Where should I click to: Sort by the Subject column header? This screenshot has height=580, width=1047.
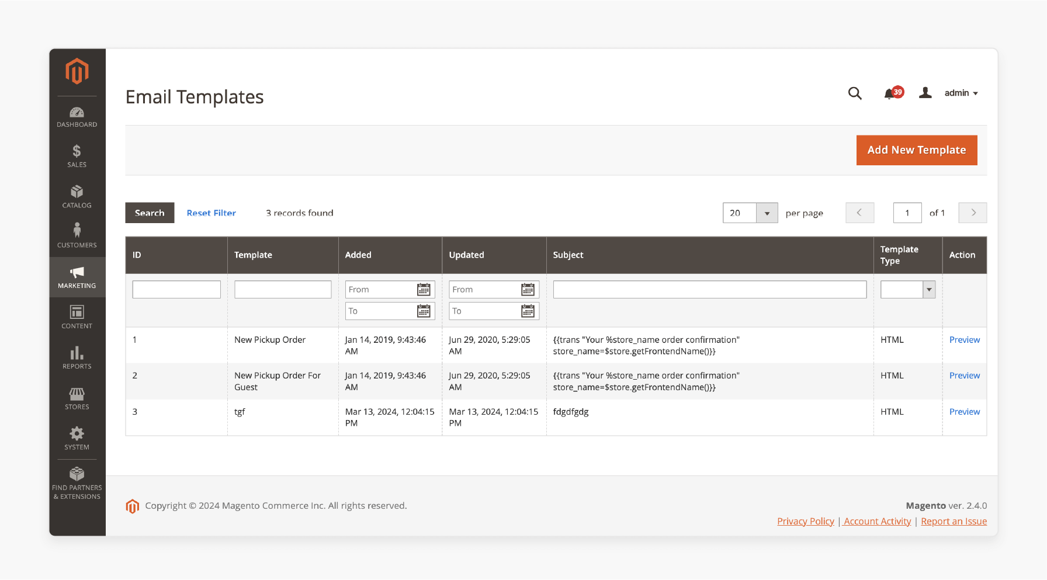pos(710,255)
